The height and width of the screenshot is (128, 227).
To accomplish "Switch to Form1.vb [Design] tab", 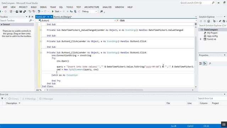I will click(63, 17).
